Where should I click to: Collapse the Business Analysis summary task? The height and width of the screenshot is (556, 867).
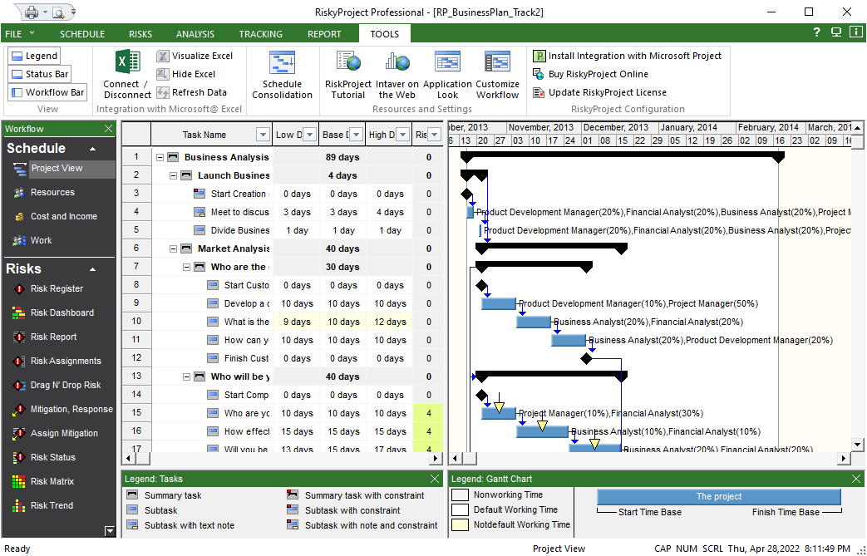tap(160, 158)
